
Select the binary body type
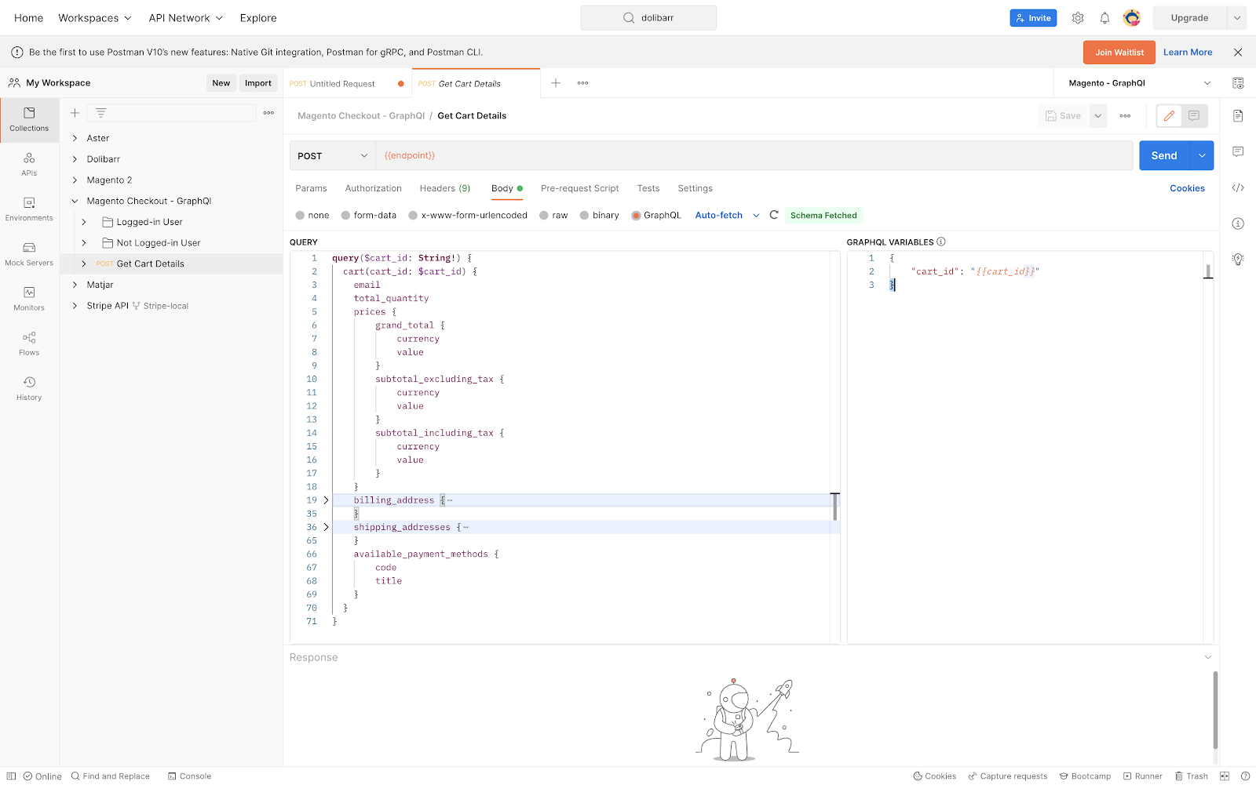pos(584,215)
